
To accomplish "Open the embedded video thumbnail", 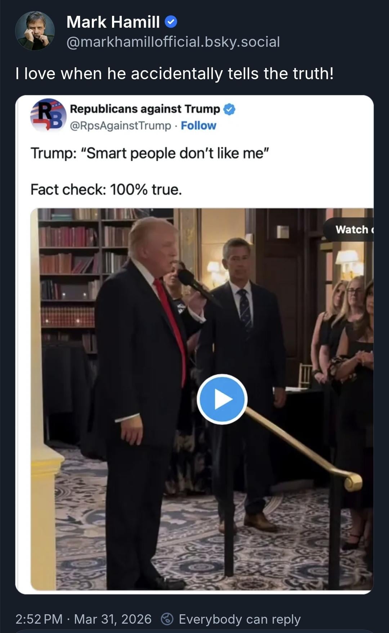I will coord(202,399).
